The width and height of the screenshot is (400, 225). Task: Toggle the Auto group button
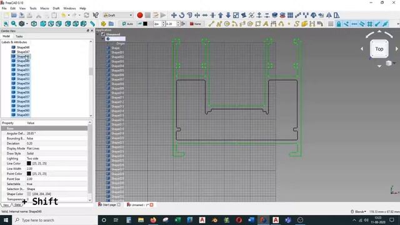click(x=127, y=24)
